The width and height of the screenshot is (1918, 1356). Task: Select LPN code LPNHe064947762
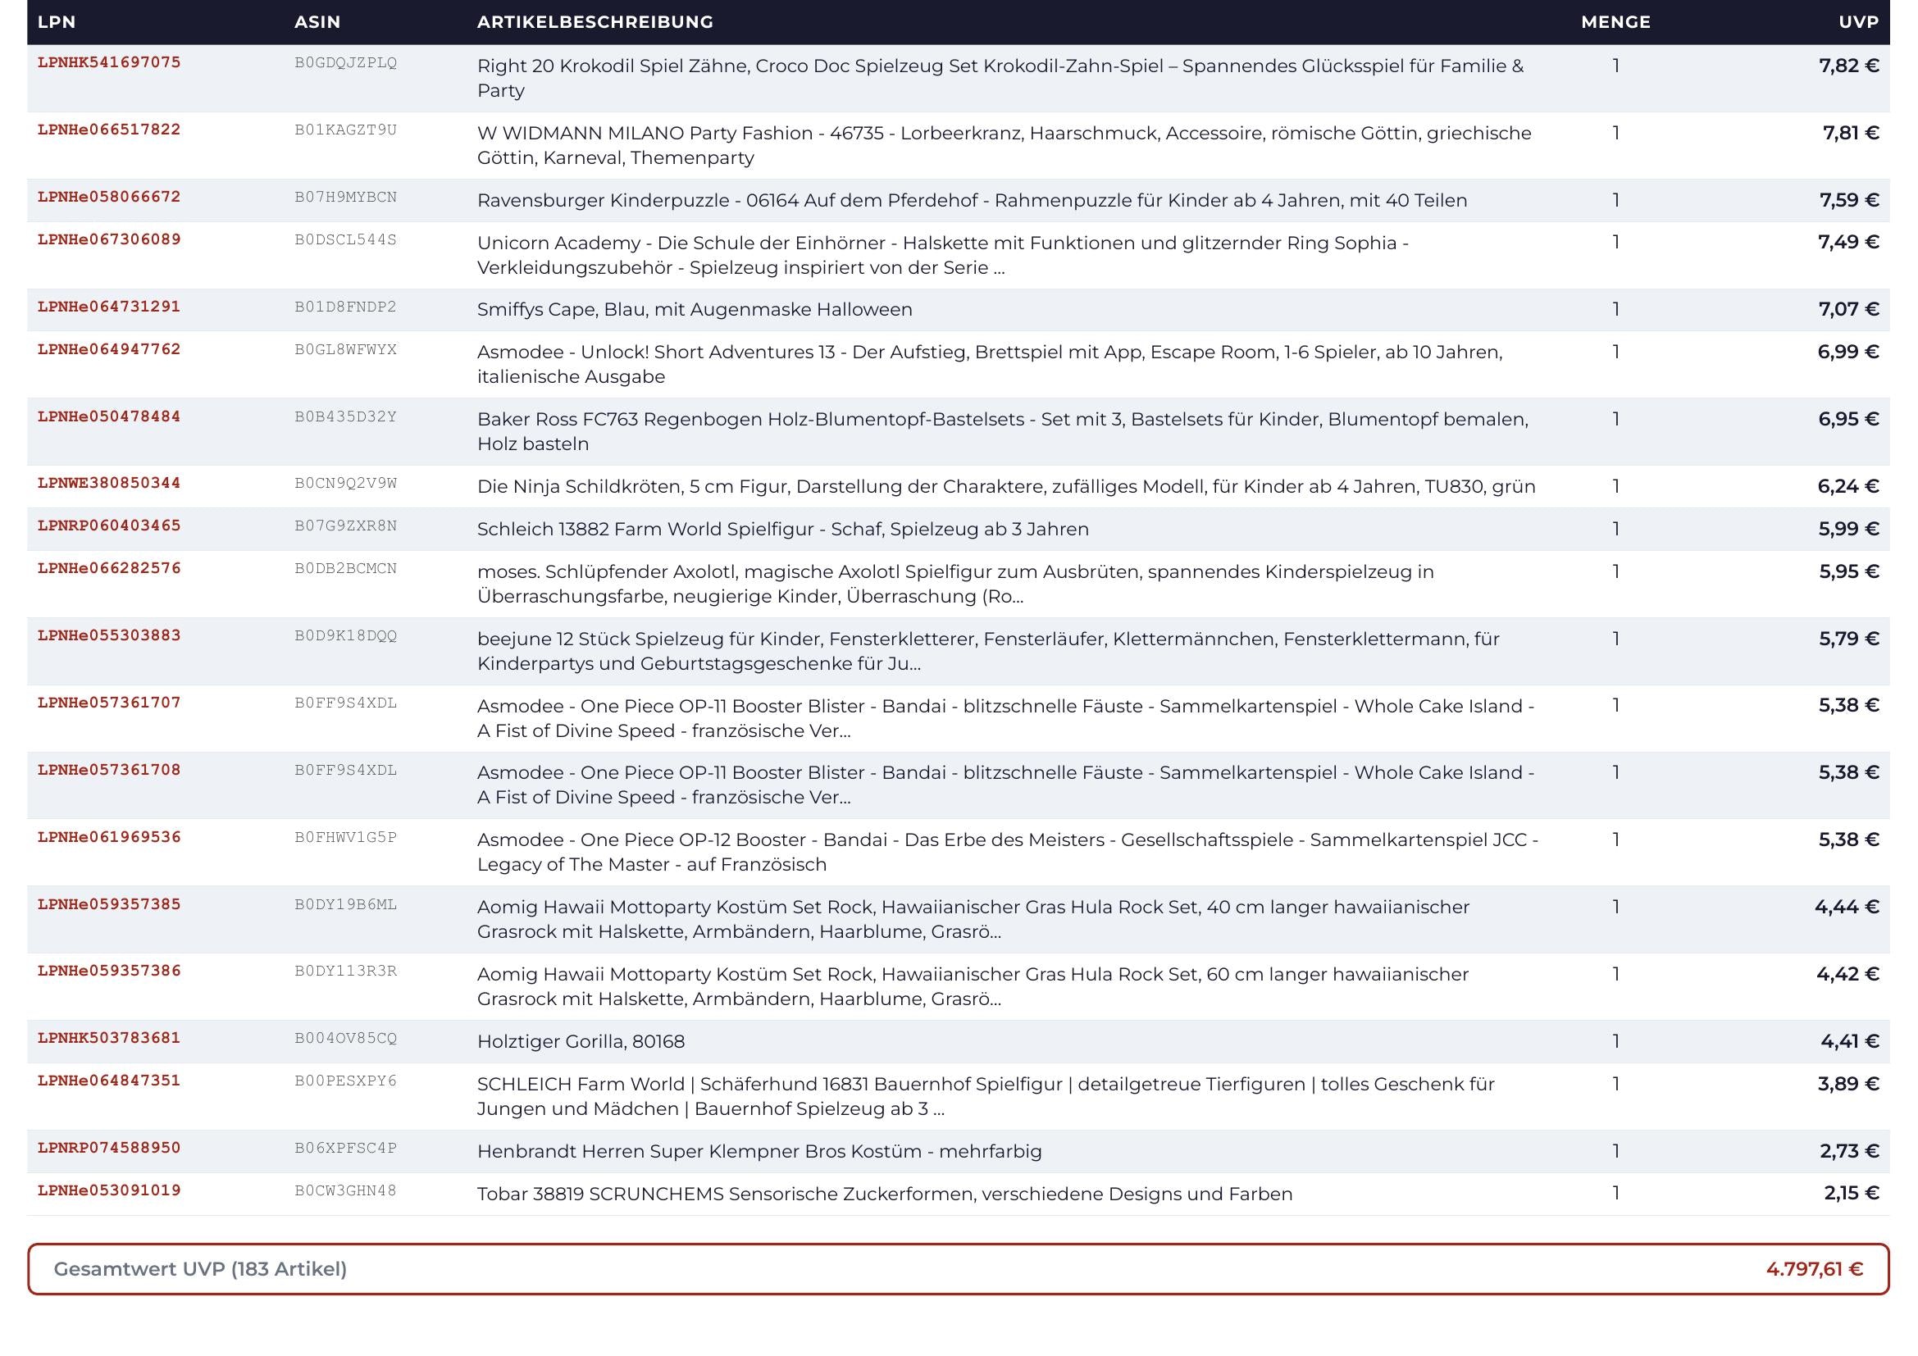pos(108,349)
